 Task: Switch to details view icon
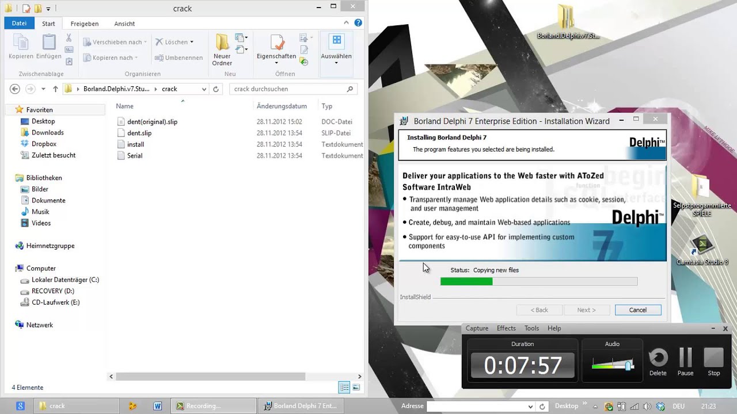[344, 388]
